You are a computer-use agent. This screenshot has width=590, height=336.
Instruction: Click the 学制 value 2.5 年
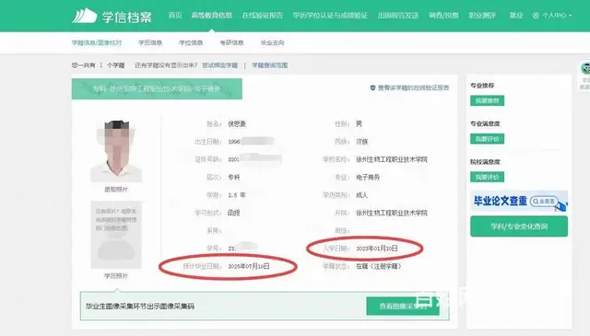pos(237,195)
